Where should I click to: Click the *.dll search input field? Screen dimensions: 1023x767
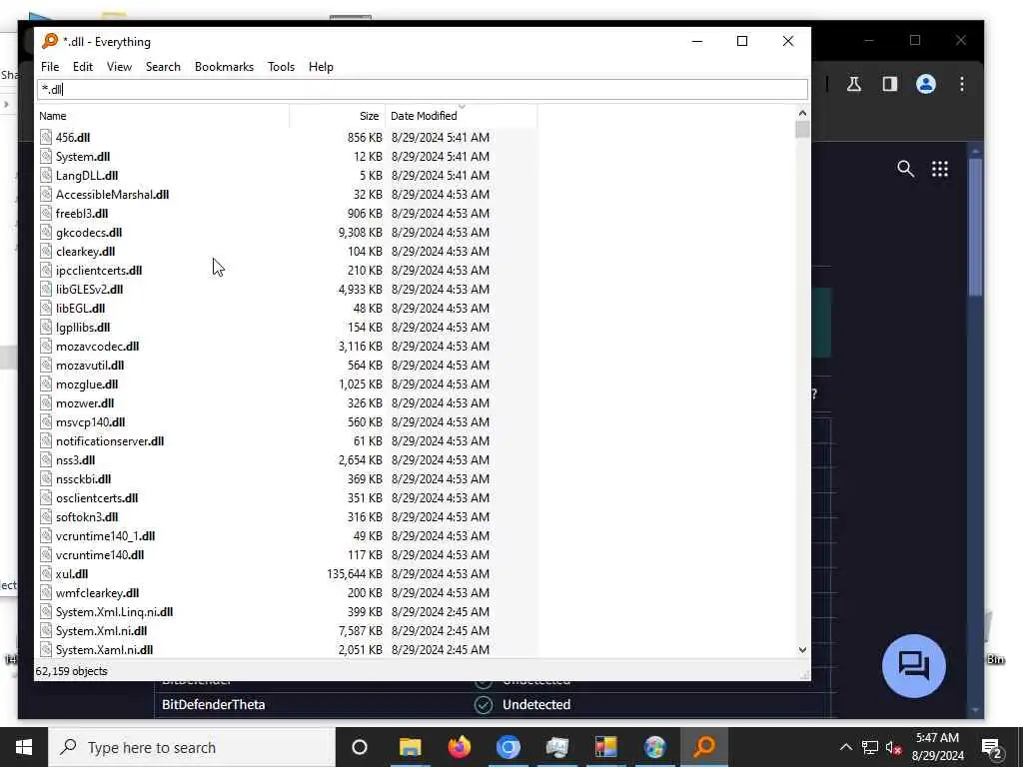pyautogui.click(x=423, y=89)
